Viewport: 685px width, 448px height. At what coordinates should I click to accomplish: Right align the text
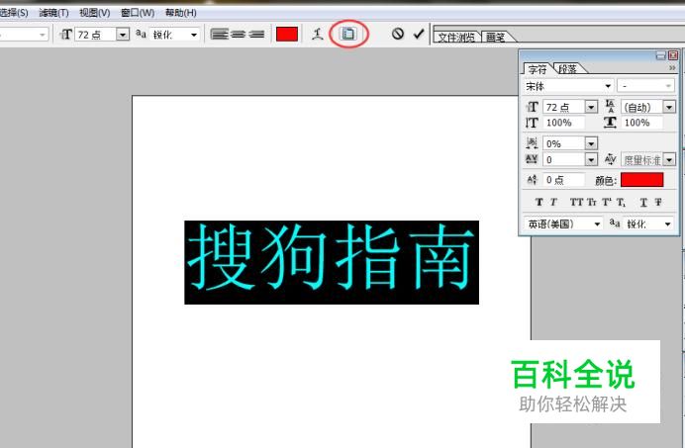[x=256, y=34]
